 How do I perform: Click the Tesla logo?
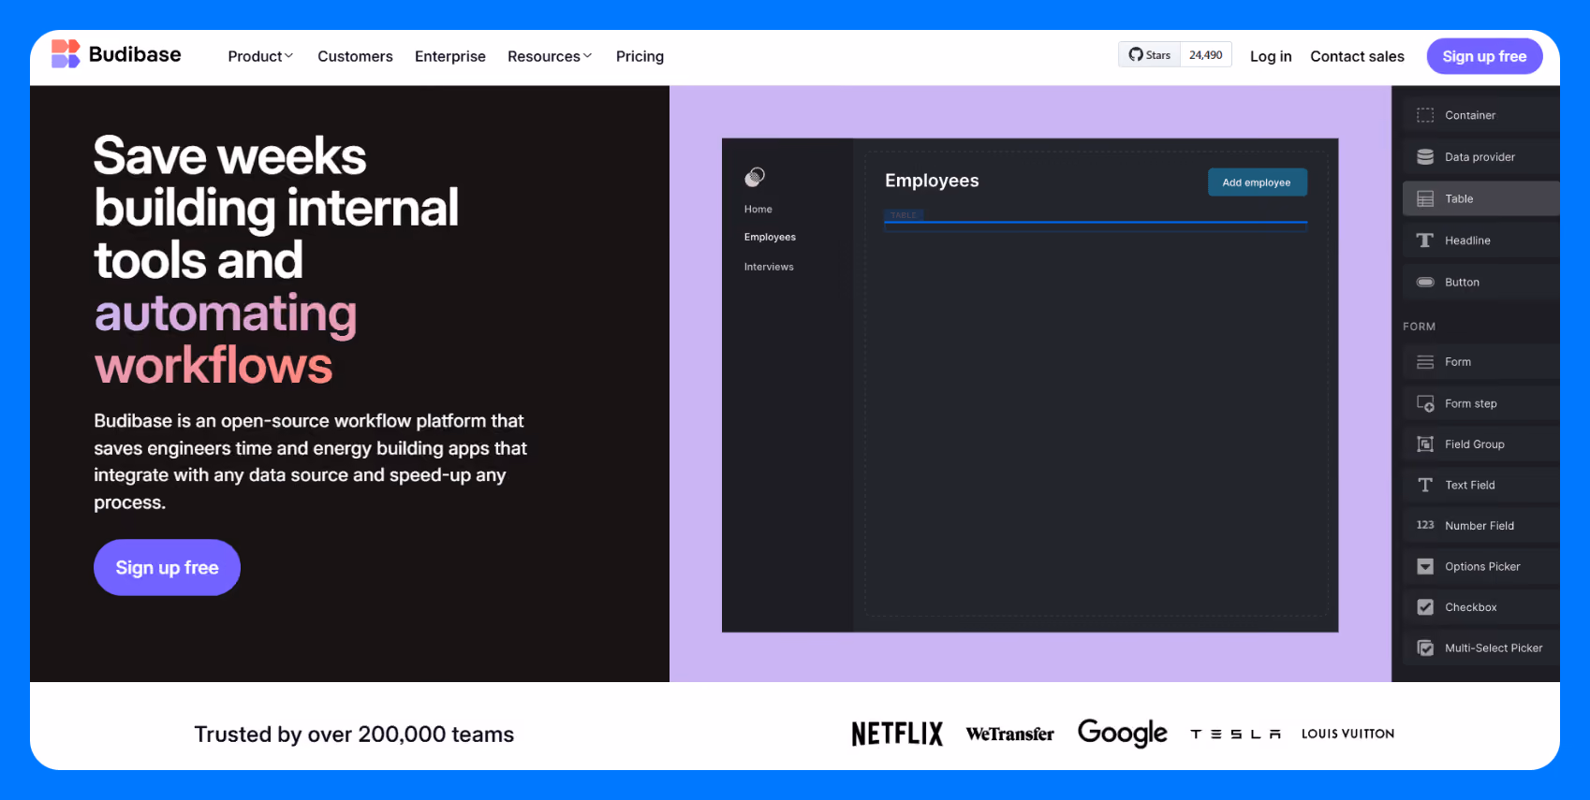click(1235, 735)
